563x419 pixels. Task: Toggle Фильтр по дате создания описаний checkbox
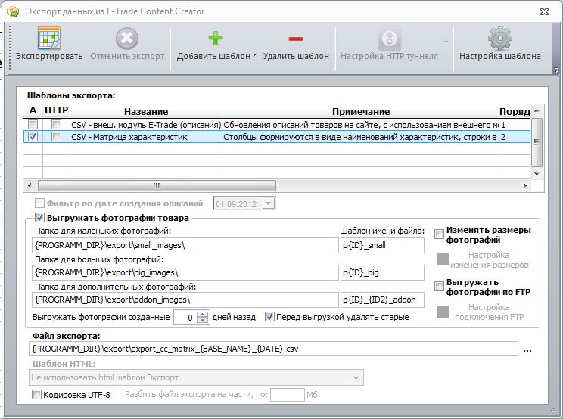click(x=39, y=203)
